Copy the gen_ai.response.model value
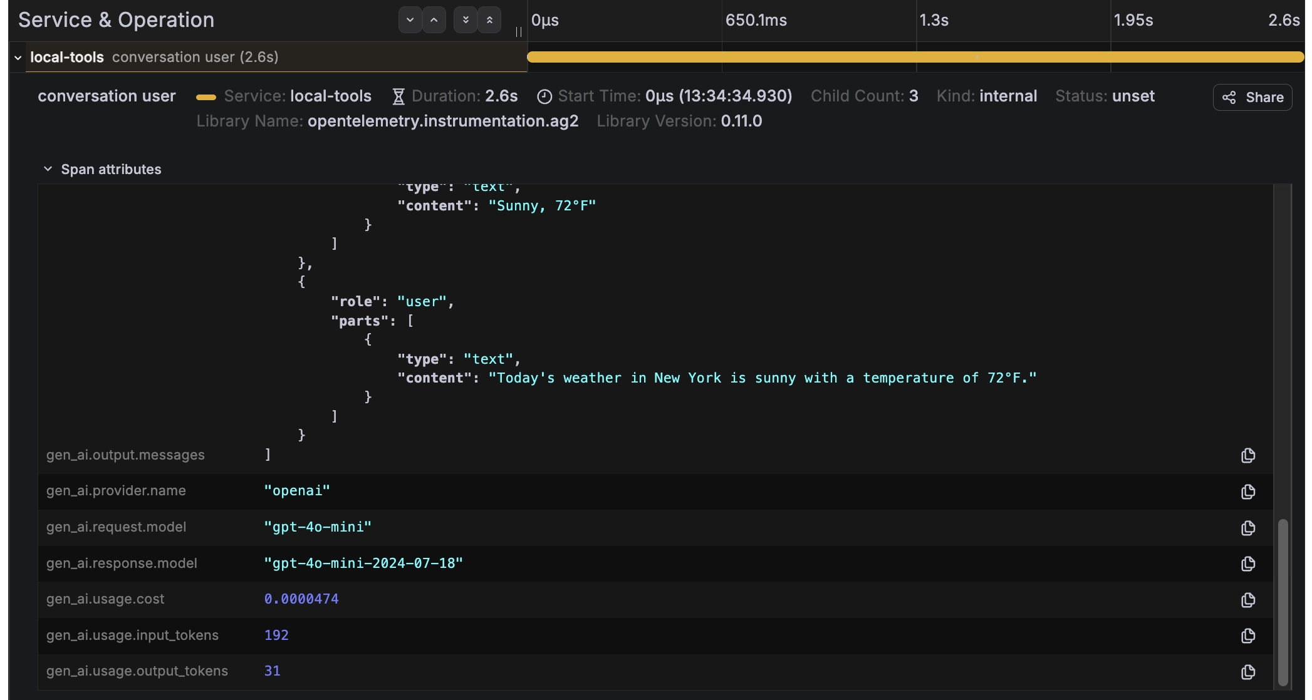 coord(1247,564)
